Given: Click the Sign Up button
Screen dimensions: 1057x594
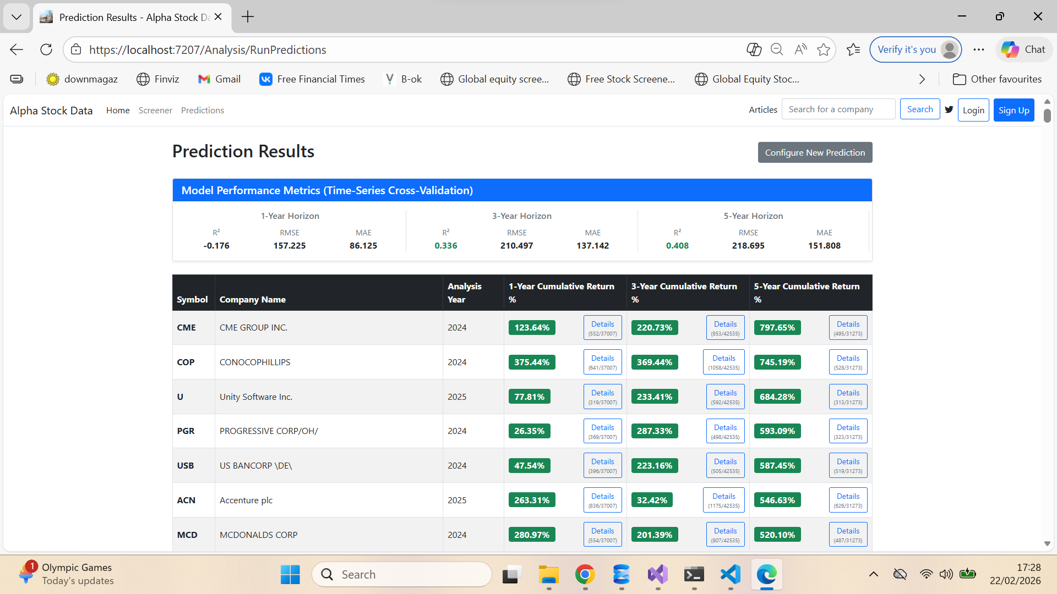Looking at the screenshot, I should [x=1014, y=110].
